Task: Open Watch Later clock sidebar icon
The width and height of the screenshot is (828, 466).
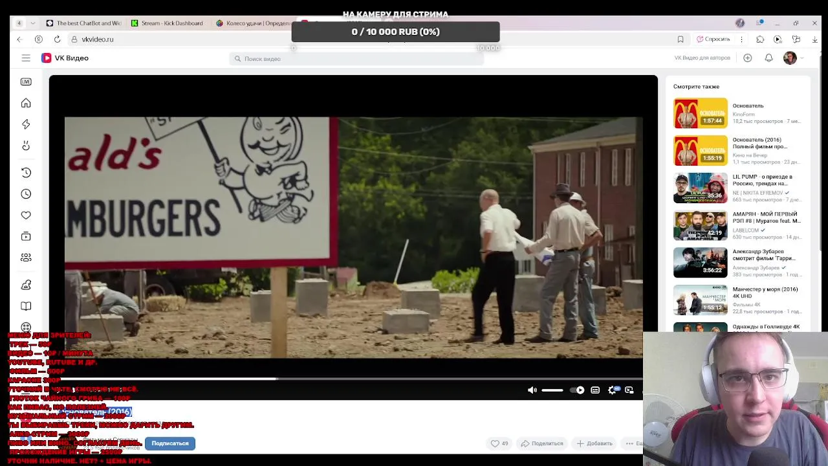Action: coord(26,194)
